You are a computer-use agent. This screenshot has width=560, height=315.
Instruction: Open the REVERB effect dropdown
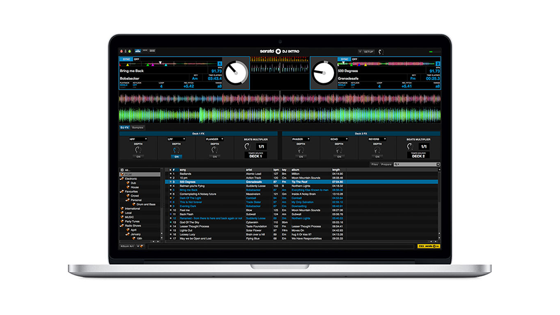coord(377,139)
